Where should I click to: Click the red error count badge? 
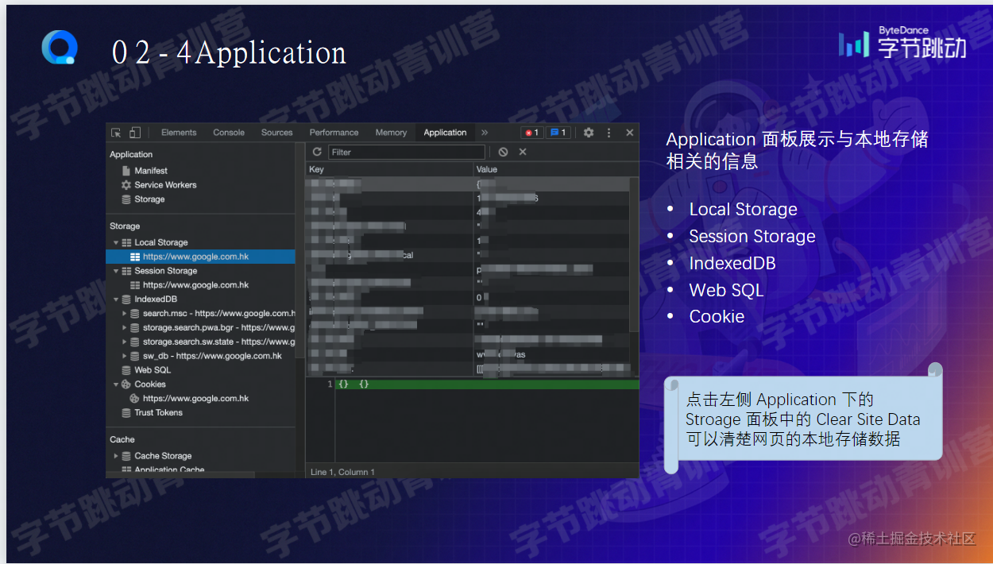click(x=531, y=133)
